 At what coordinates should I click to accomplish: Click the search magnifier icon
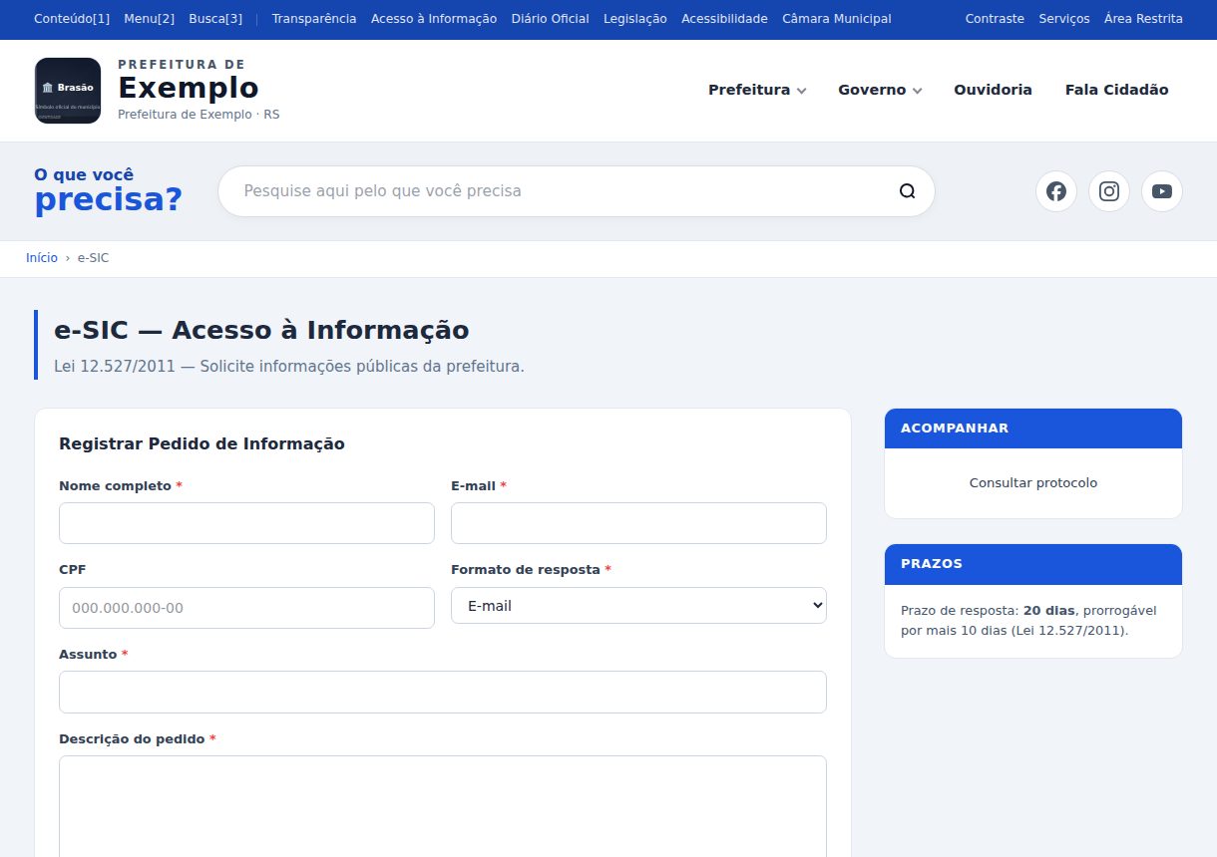(907, 191)
